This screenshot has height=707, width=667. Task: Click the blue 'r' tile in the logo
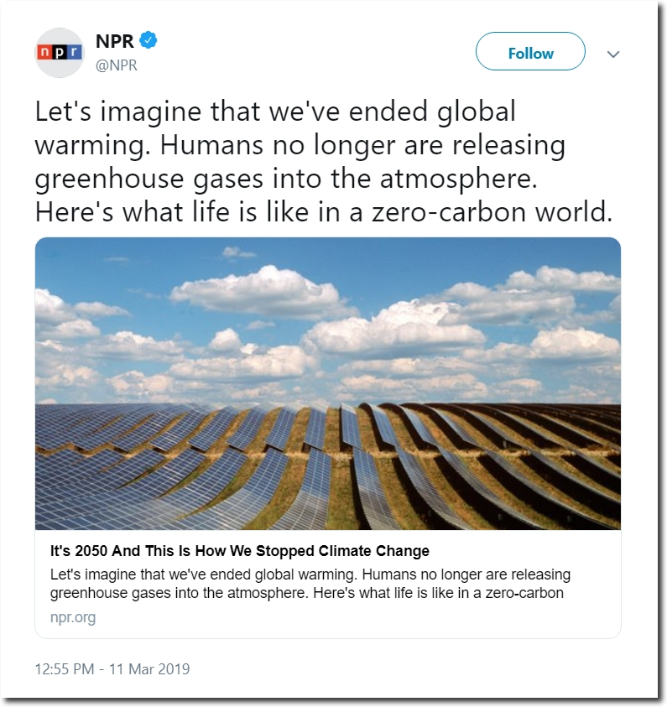[75, 52]
